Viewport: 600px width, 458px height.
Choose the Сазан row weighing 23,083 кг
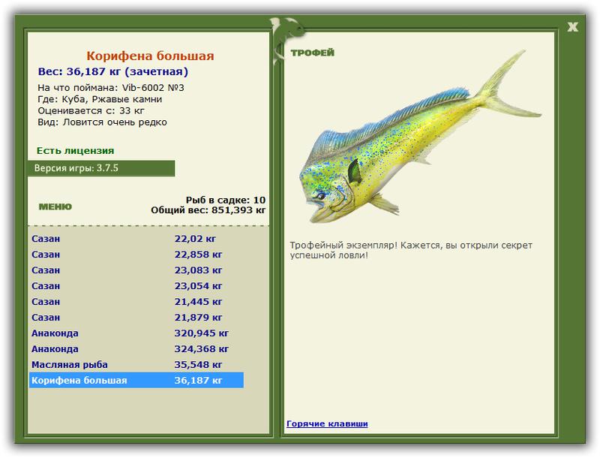(x=136, y=270)
